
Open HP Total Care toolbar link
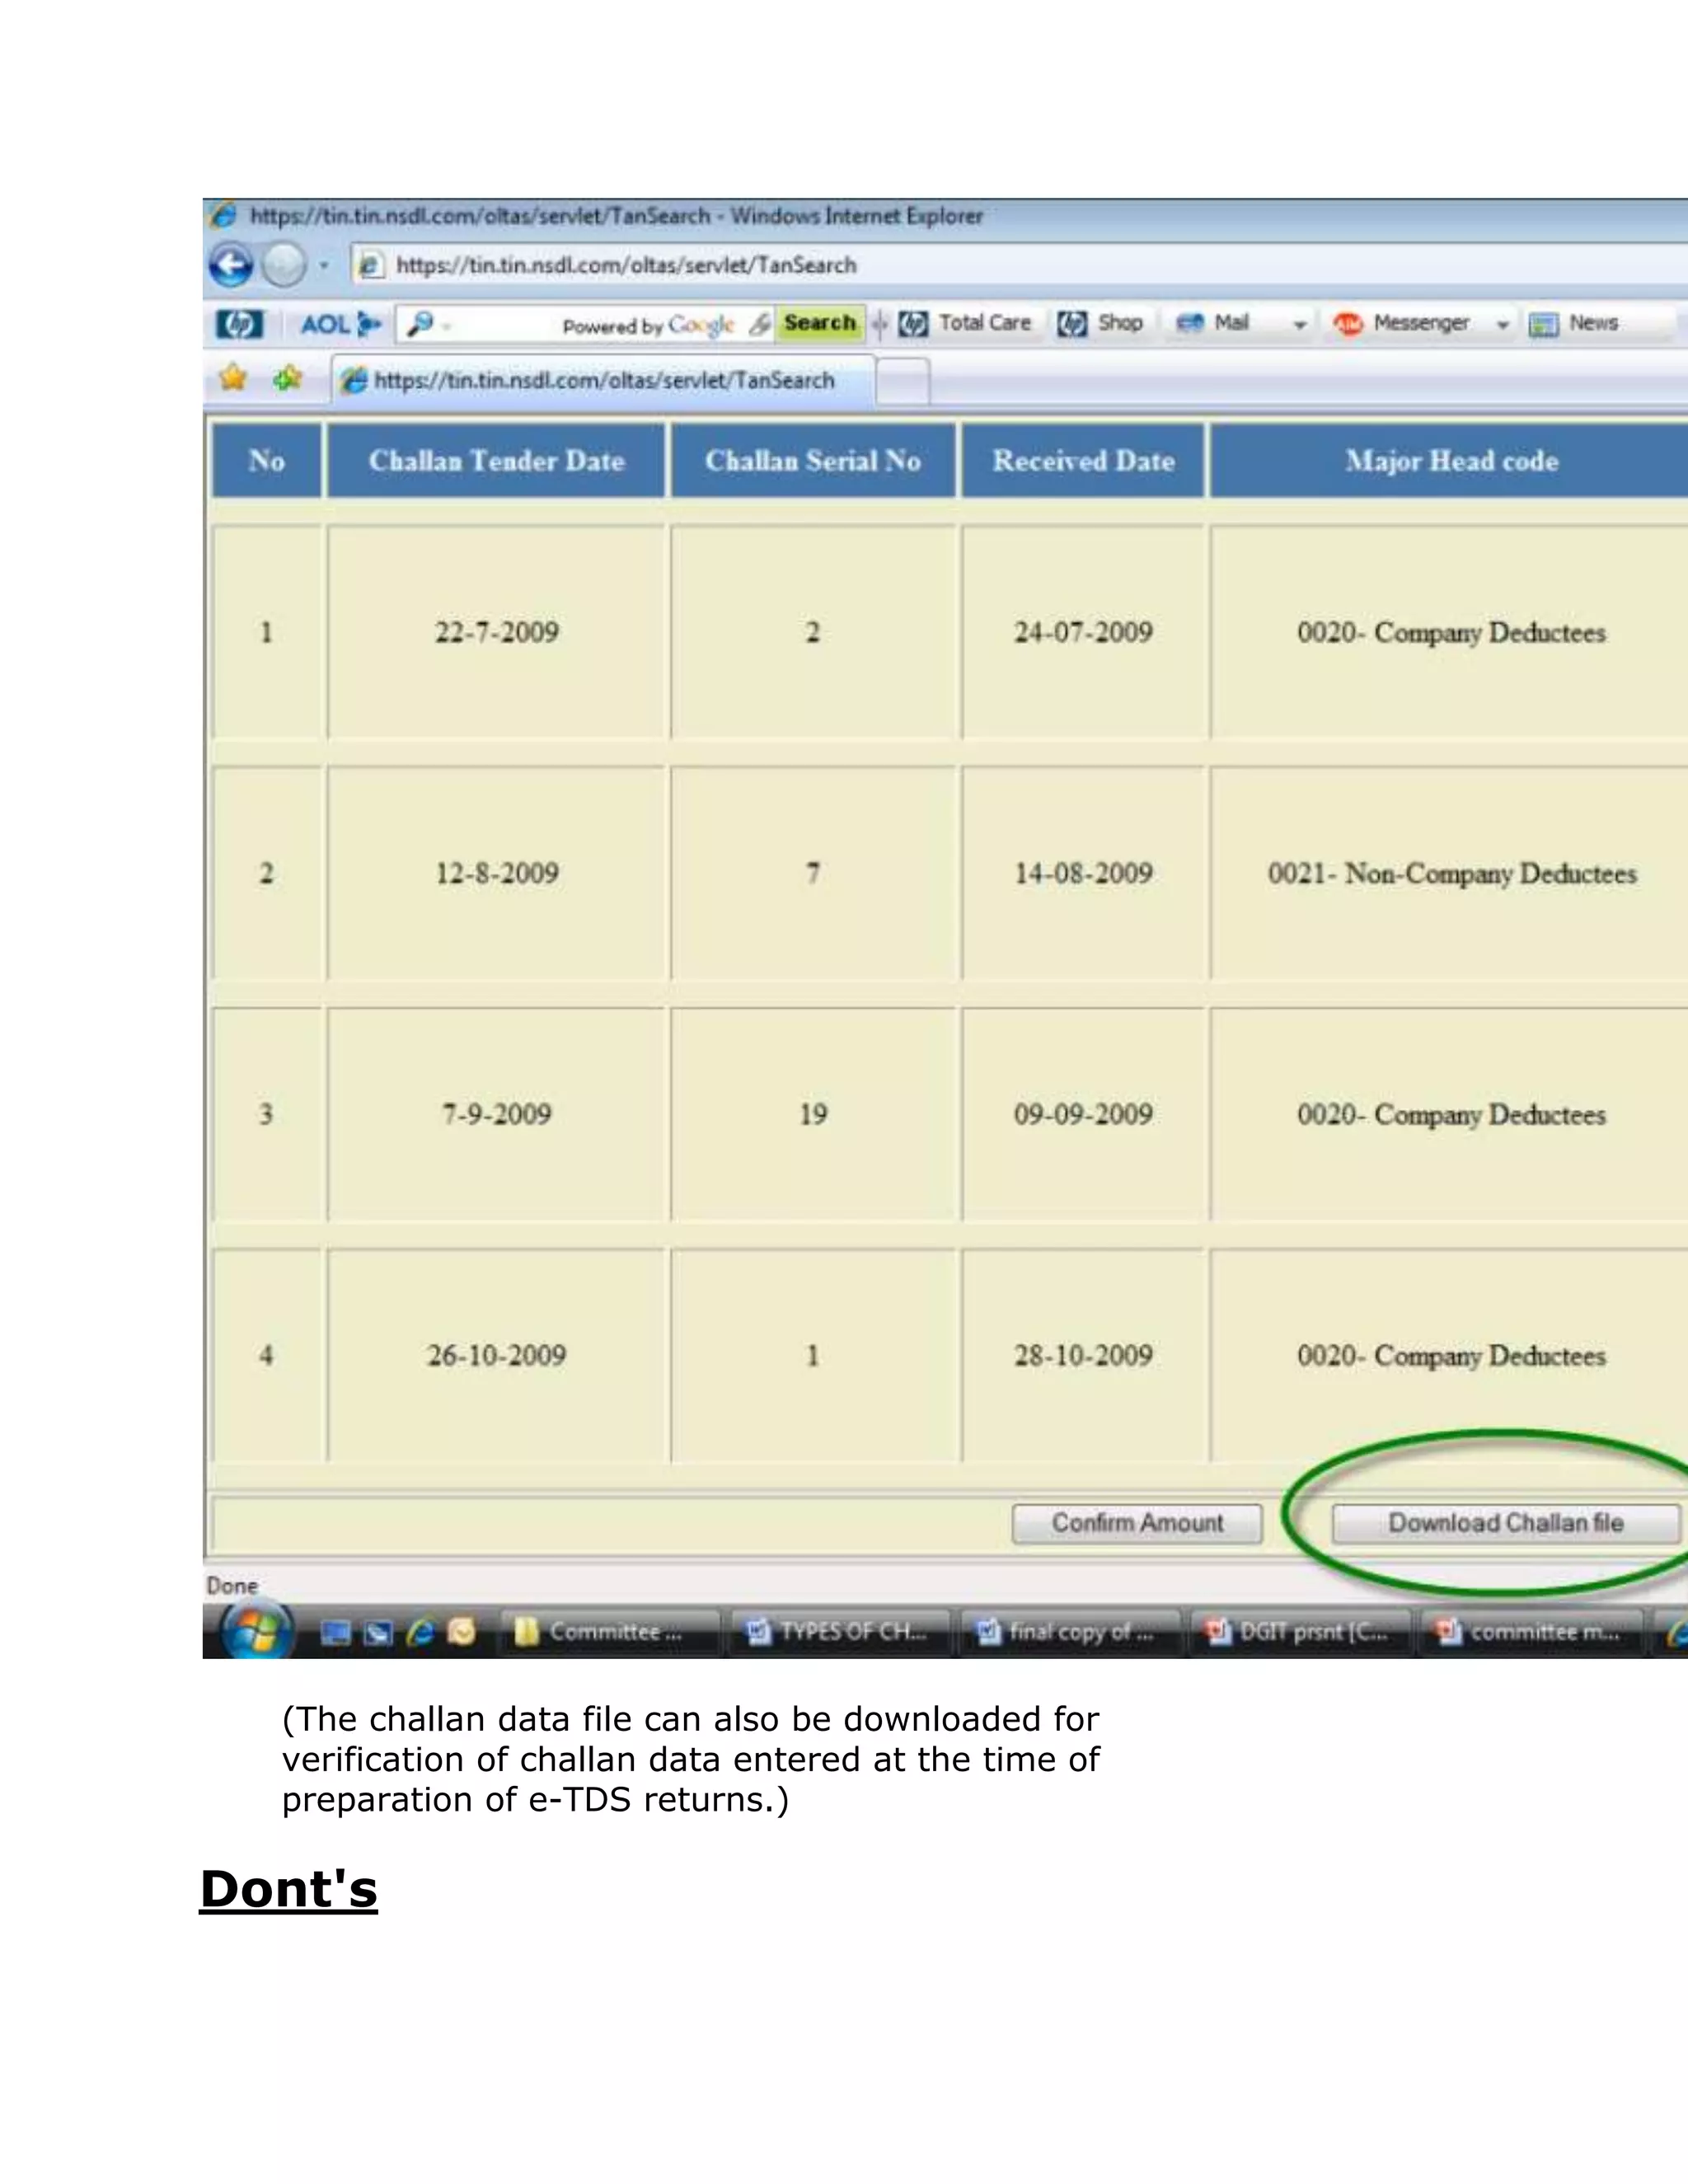pyautogui.click(x=966, y=323)
